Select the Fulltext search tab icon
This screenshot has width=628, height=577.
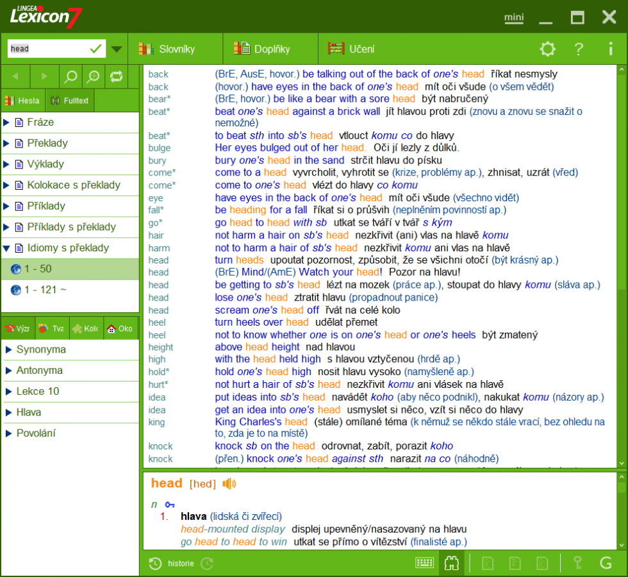55,100
